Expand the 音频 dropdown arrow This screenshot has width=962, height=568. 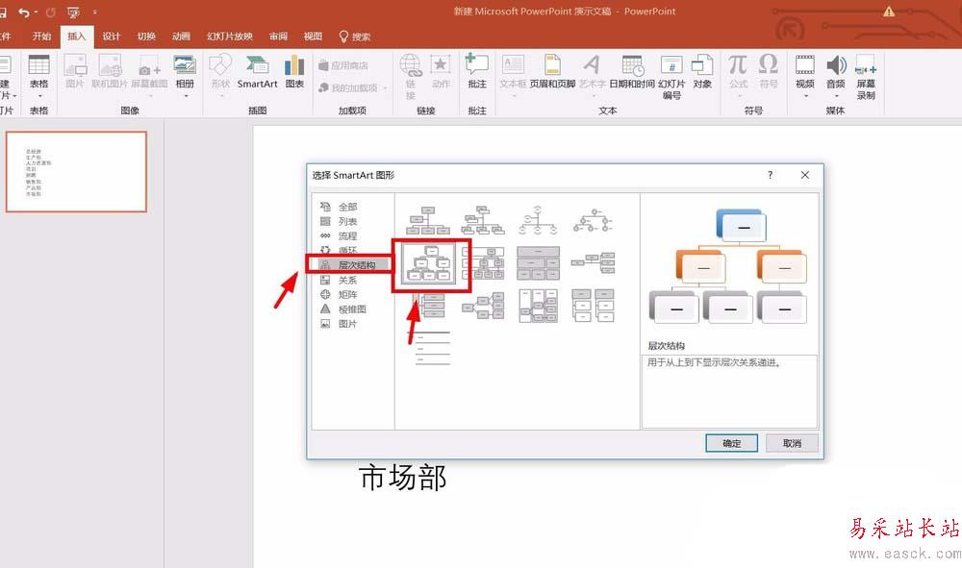[836, 96]
